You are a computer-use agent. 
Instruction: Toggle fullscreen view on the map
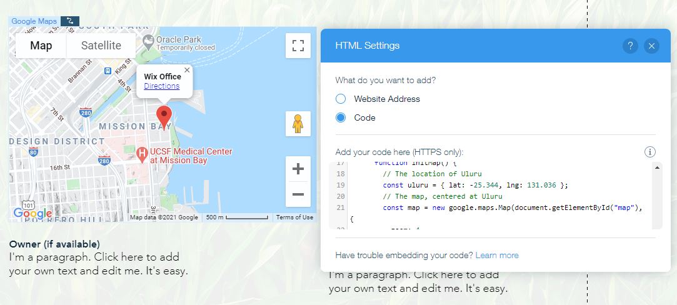pos(298,46)
